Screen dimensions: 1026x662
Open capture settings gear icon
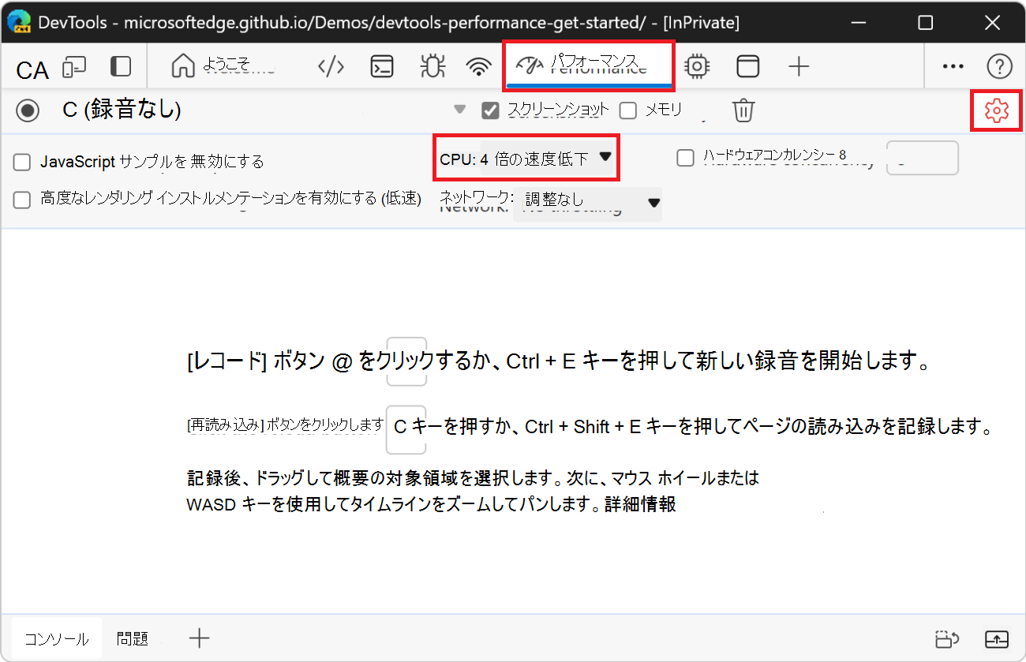pos(997,111)
